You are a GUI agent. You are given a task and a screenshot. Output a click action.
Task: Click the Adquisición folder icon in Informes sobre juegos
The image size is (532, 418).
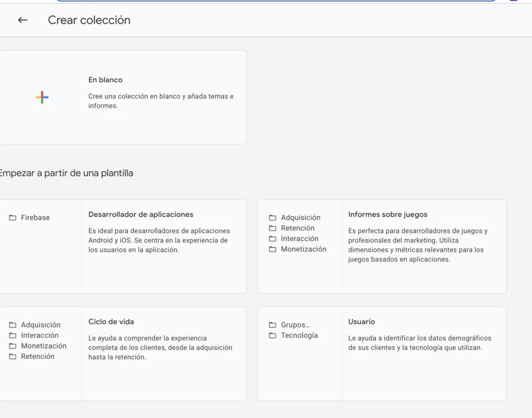coord(273,217)
